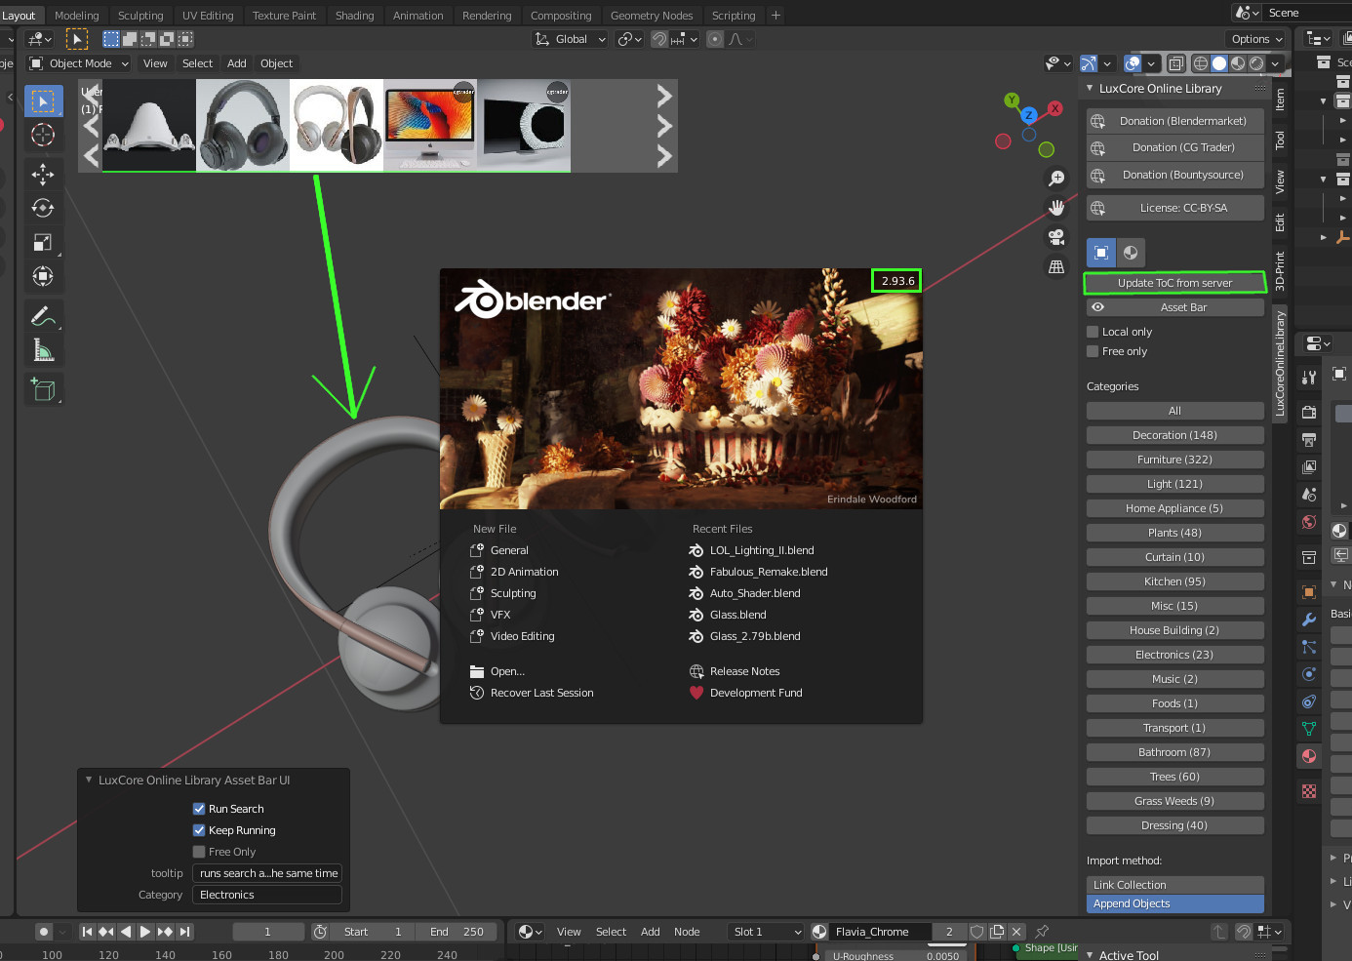This screenshot has height=961, width=1352.
Task: Click the U-Roughness slider
Action: [x=895, y=956]
